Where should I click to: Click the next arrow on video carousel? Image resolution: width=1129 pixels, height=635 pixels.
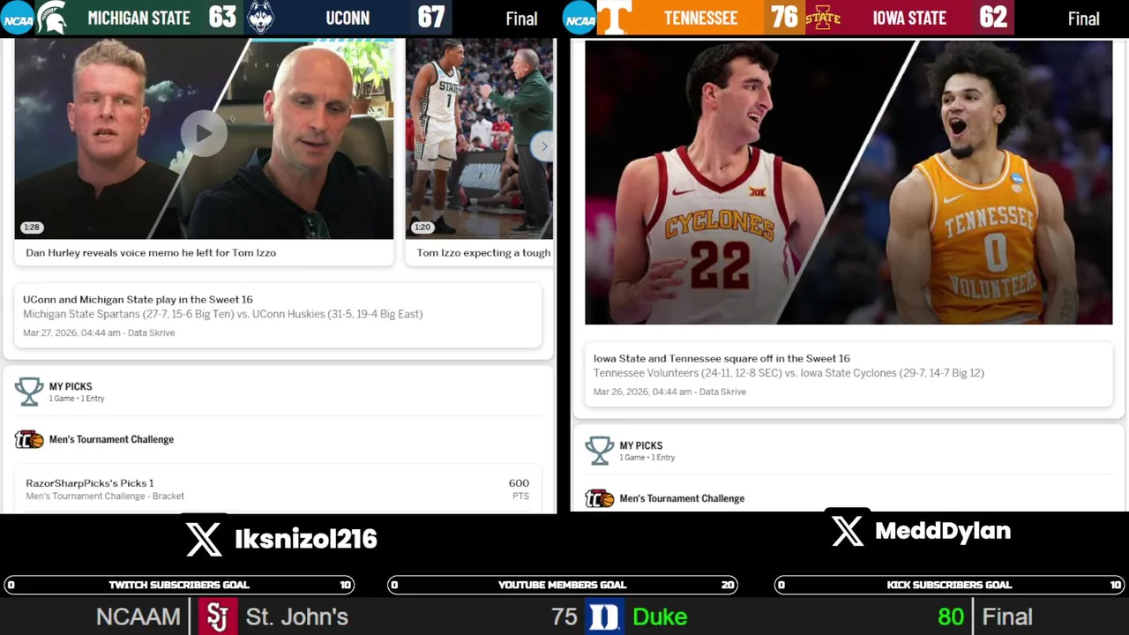[x=543, y=146]
